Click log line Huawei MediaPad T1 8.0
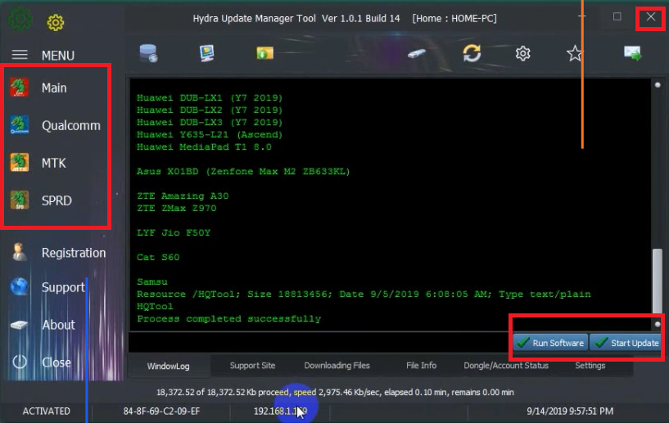The width and height of the screenshot is (669, 423). pyautogui.click(x=204, y=146)
